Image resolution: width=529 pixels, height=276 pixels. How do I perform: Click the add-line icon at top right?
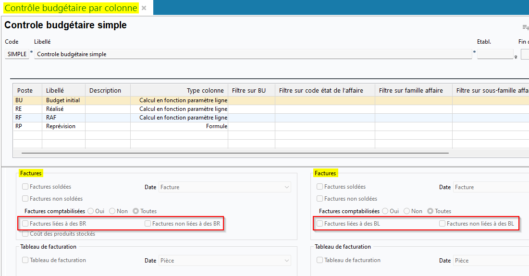pyautogui.click(x=525, y=27)
